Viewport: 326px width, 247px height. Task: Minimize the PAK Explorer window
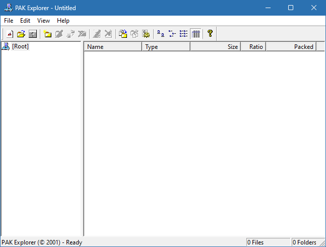click(268, 8)
